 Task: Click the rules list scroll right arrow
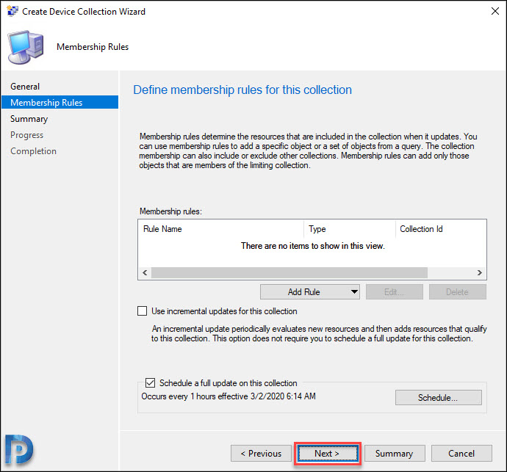point(480,272)
